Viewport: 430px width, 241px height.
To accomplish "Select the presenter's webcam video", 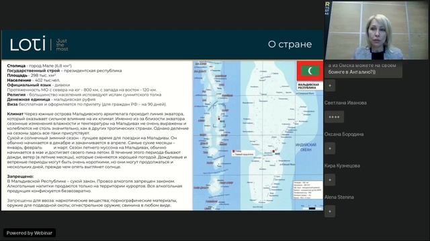I will click(x=376, y=30).
